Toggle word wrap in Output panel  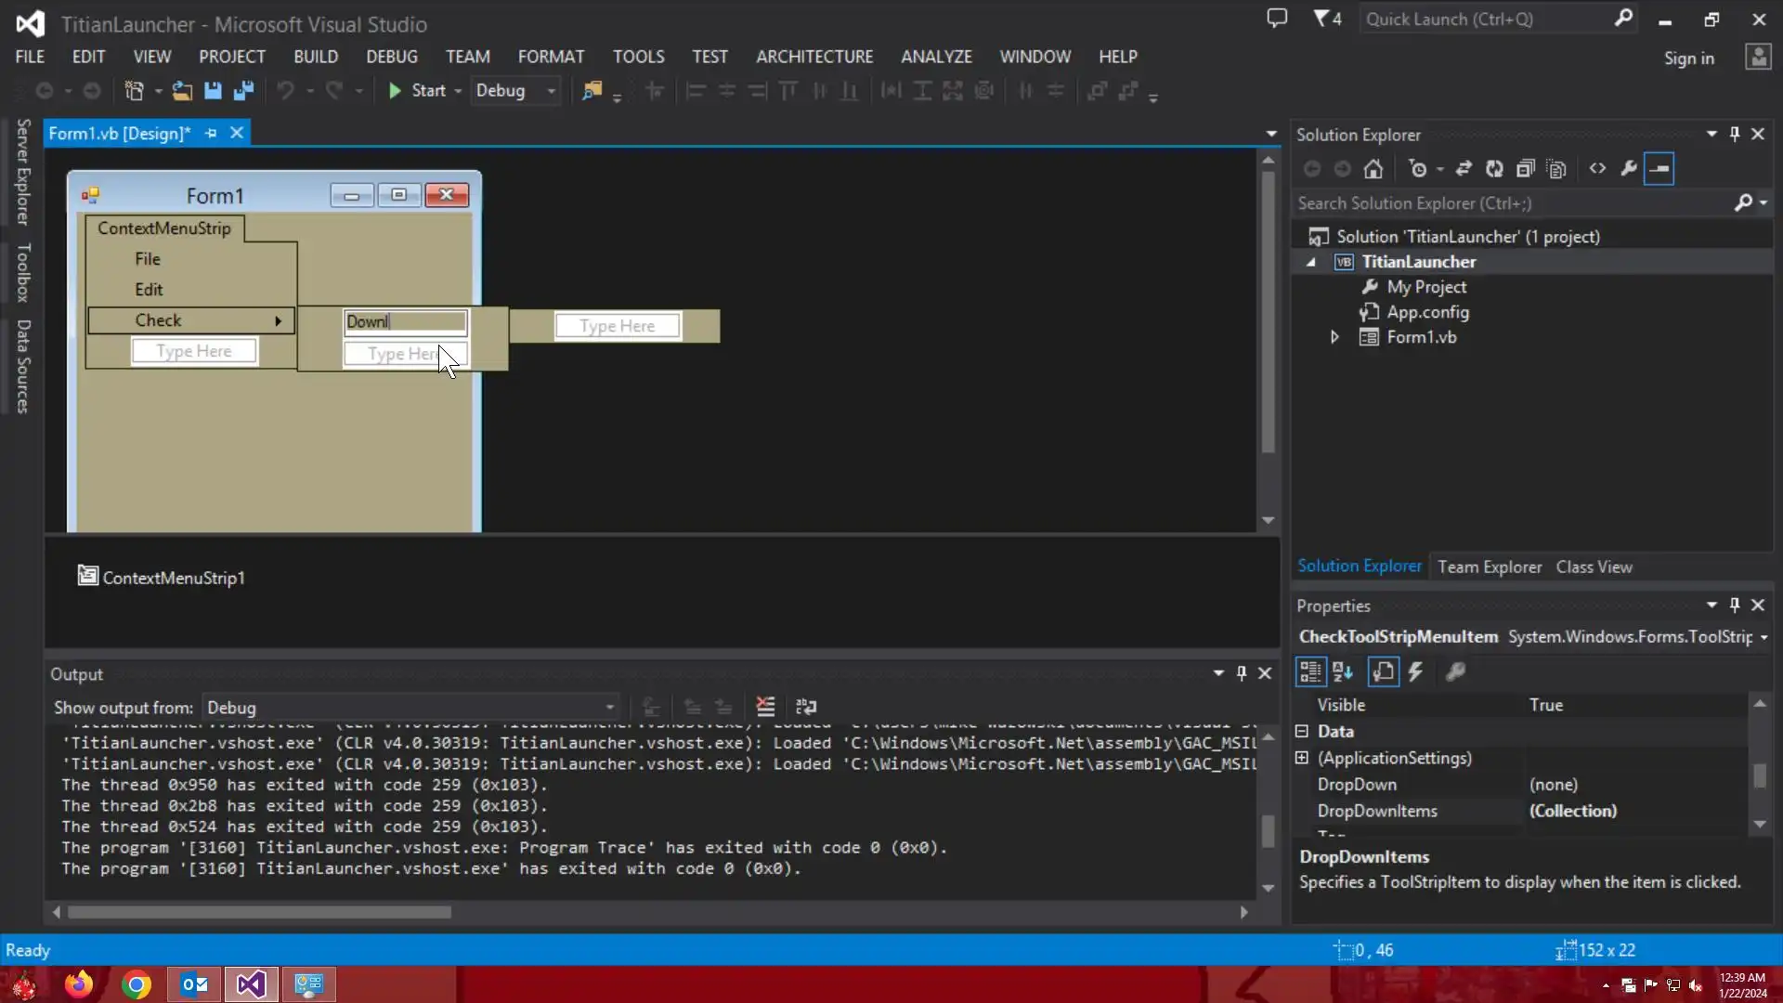click(806, 707)
